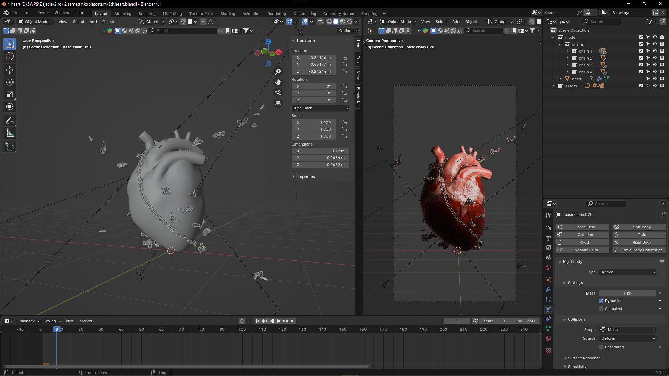Add Cloth physics to the object
The image size is (669, 376).
point(583,242)
